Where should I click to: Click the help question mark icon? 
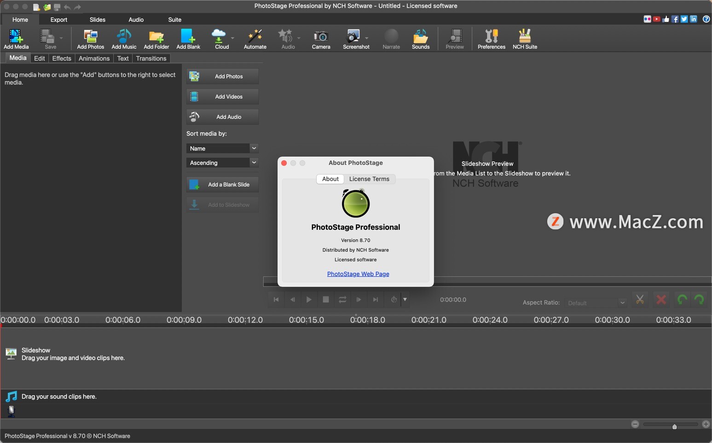[x=706, y=19]
